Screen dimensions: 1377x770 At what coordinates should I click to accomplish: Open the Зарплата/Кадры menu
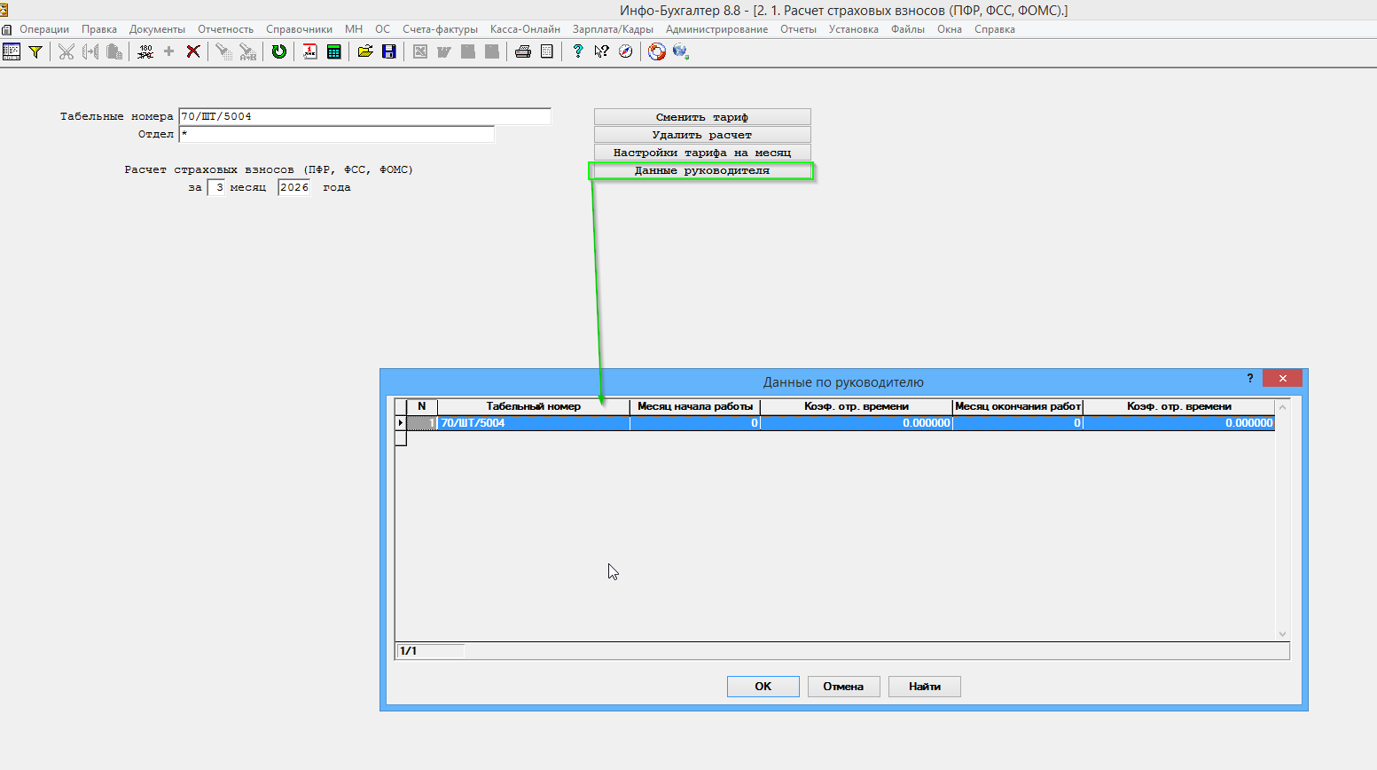613,29
